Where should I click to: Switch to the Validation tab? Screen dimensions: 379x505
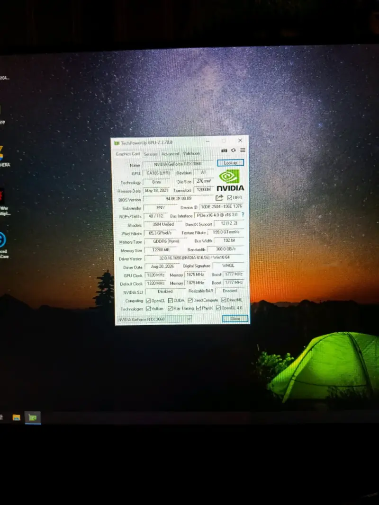tap(191, 153)
